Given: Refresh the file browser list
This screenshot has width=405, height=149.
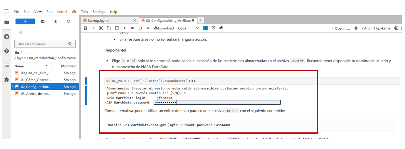Looking at the screenshot, I should point(69,21).
